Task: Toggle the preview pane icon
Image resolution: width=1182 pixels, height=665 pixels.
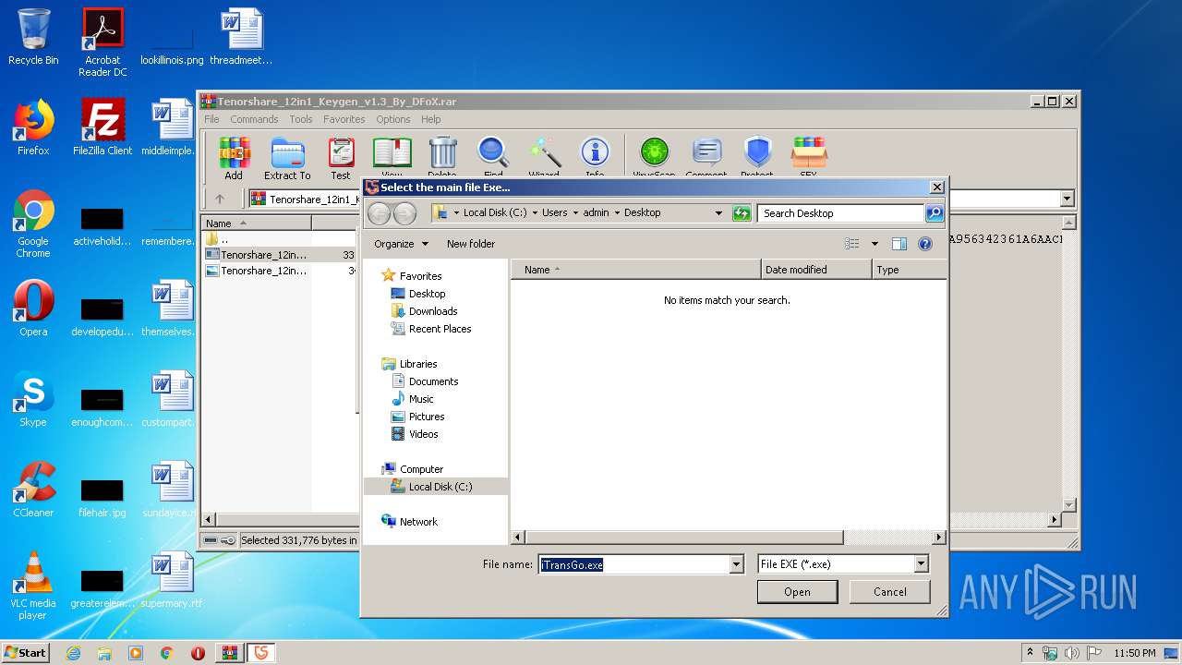Action: [x=899, y=244]
